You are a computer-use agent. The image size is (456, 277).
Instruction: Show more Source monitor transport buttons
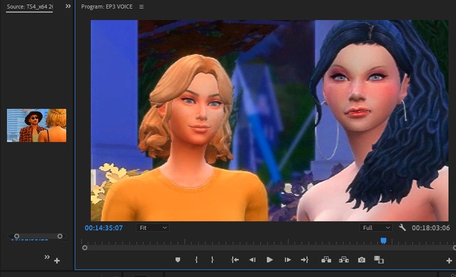click(x=47, y=257)
